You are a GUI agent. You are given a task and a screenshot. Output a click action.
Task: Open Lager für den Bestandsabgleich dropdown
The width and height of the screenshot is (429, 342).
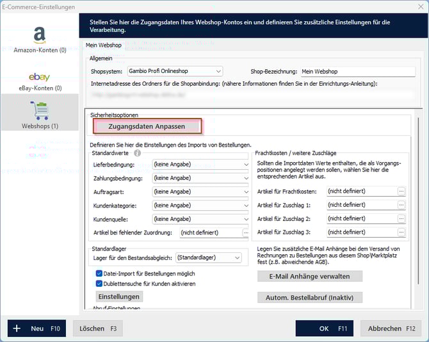209,257
